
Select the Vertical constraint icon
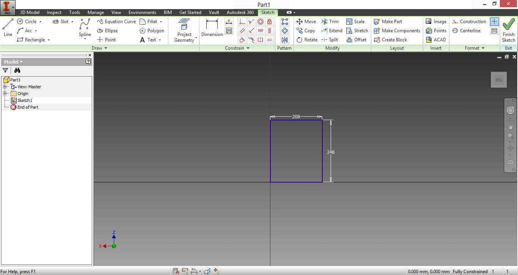(x=270, y=31)
